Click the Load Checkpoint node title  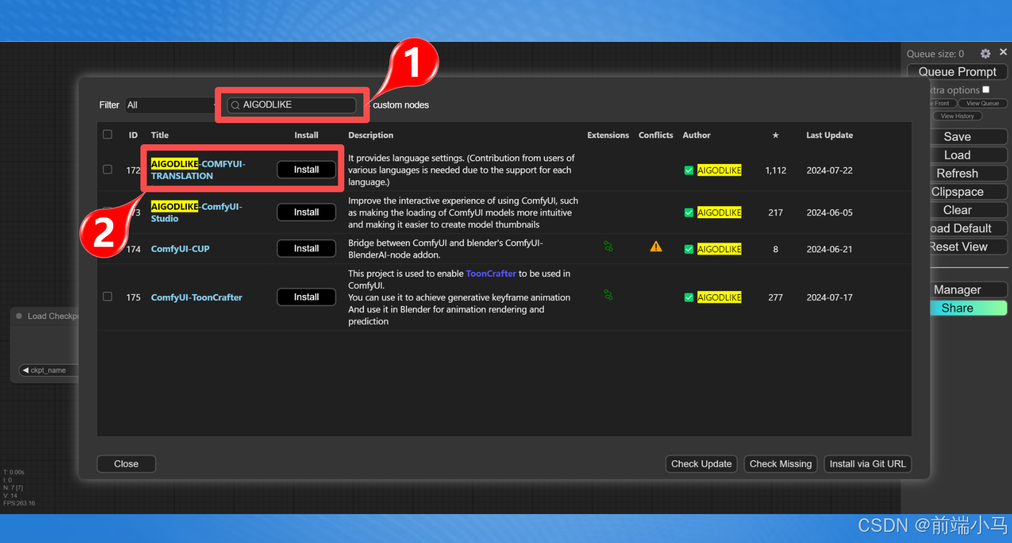coord(53,316)
